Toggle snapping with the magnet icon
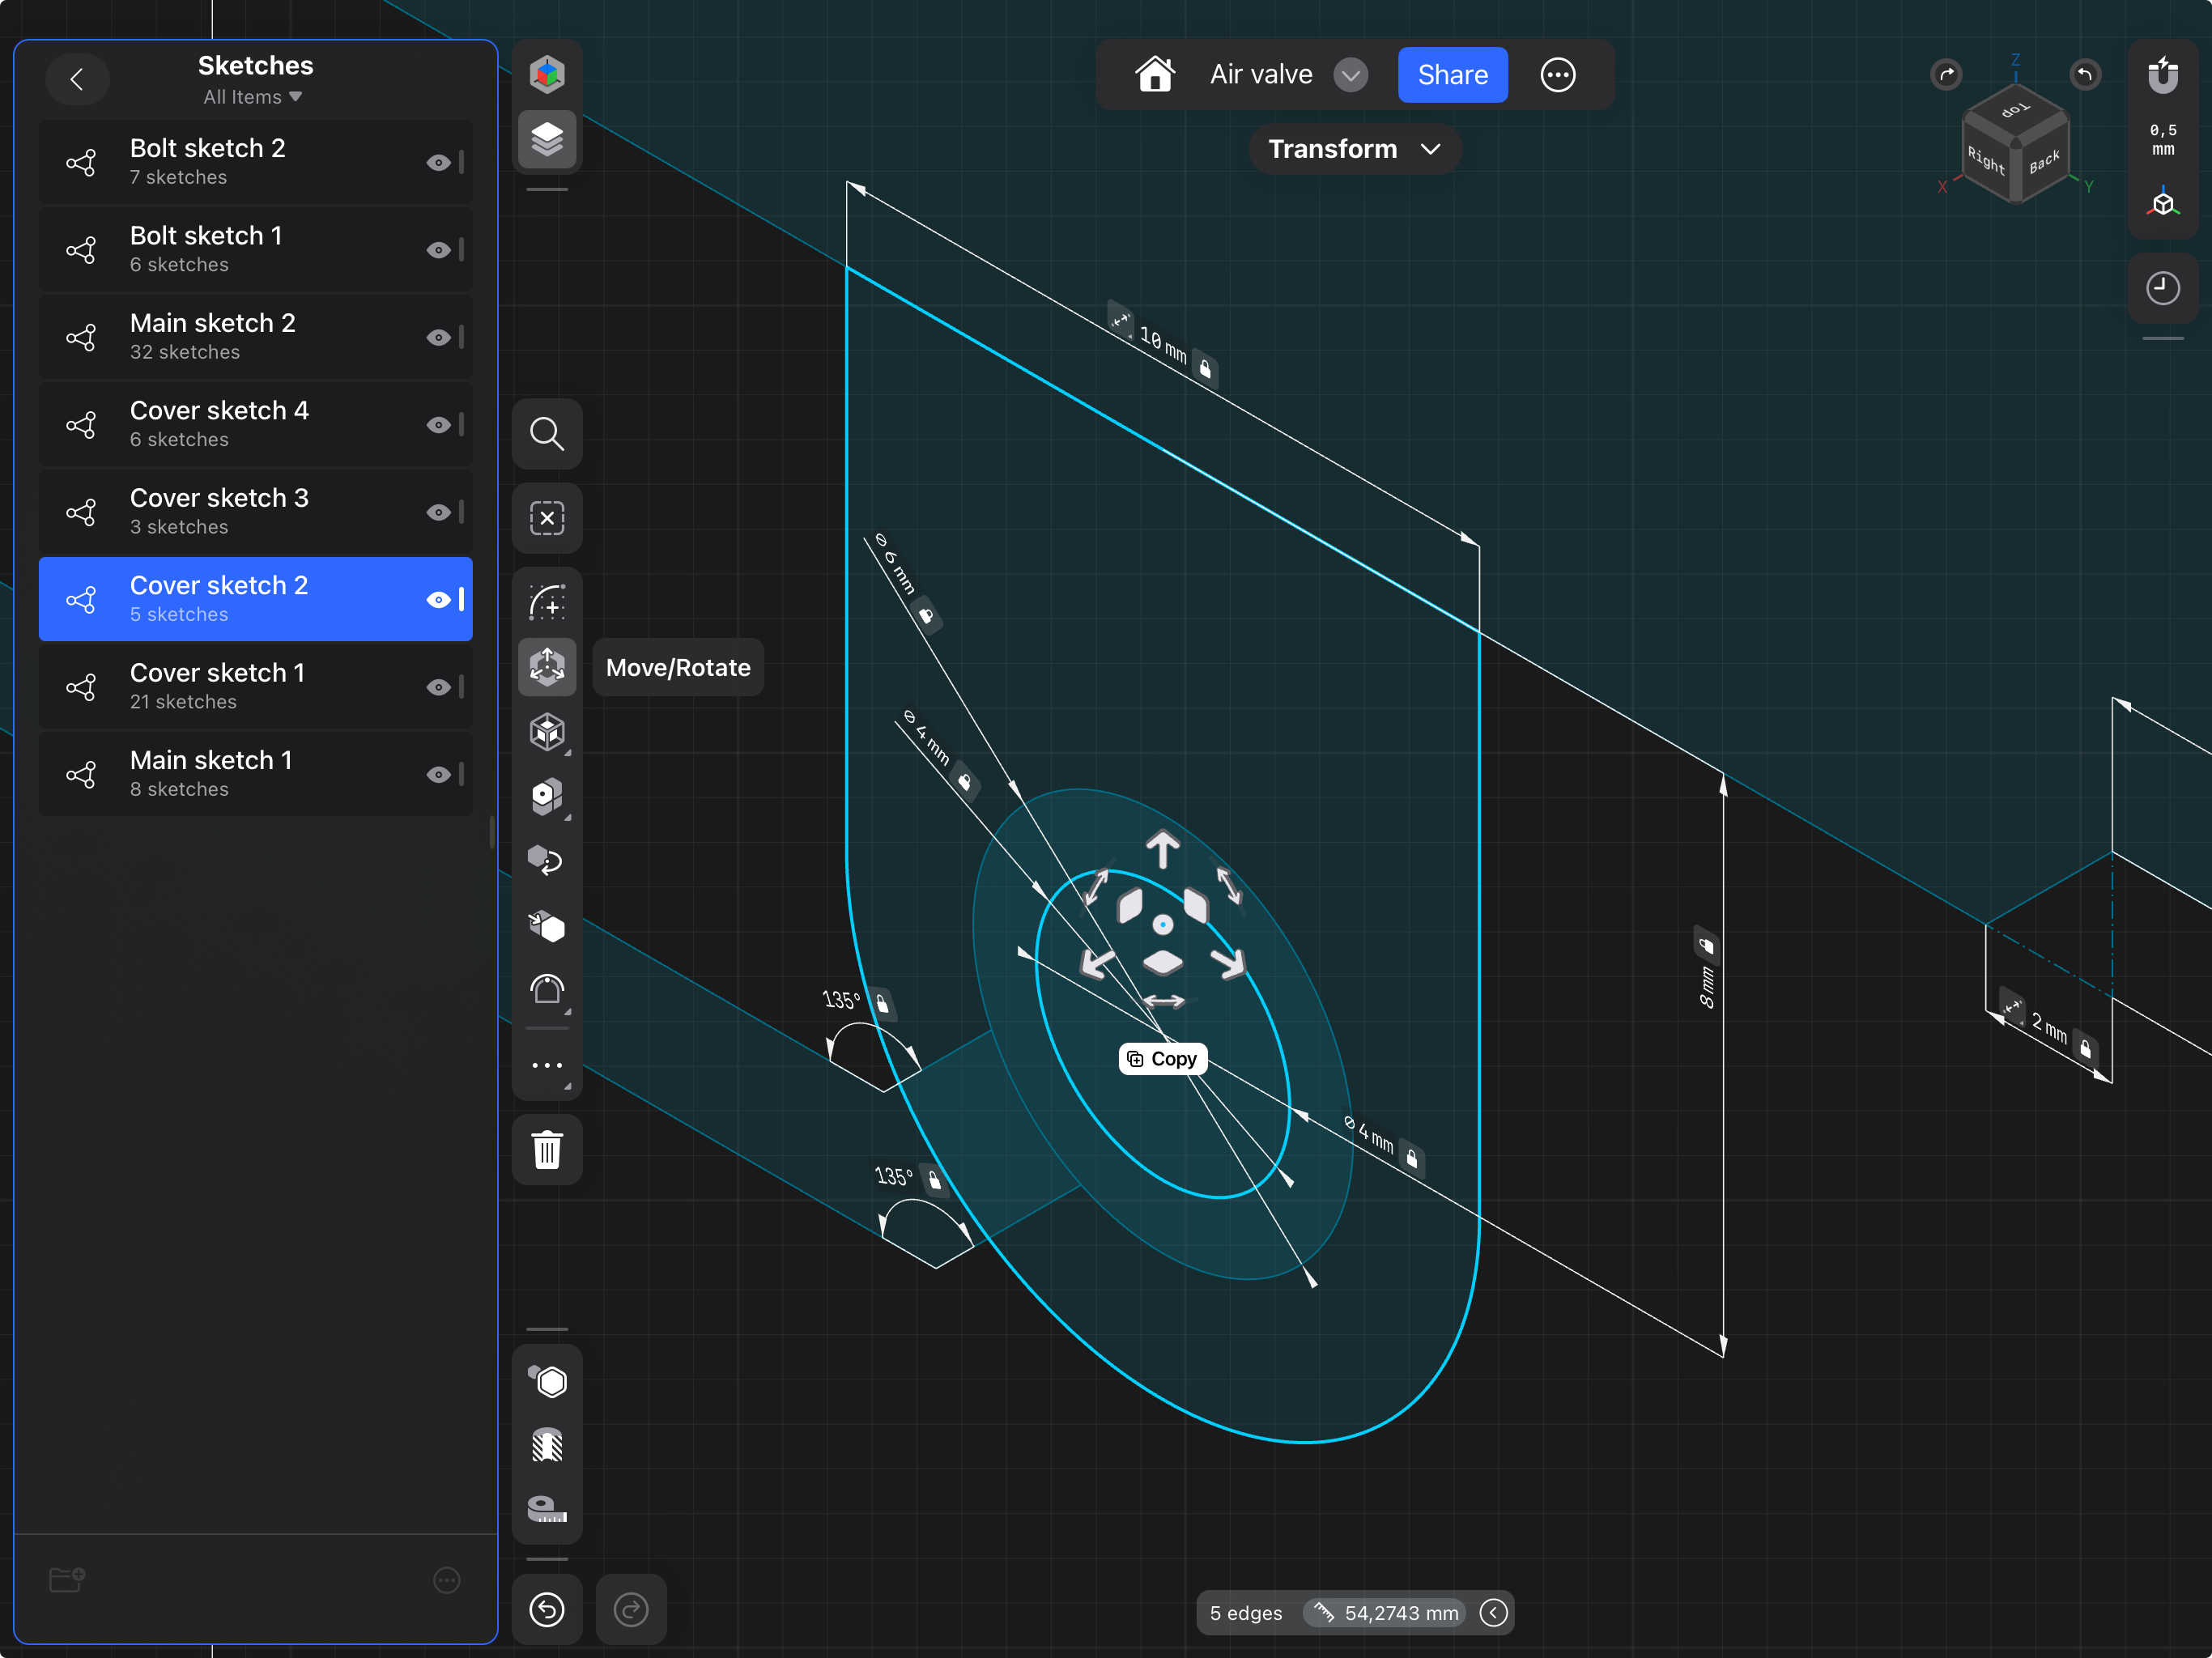The image size is (2212, 1658). coord(2163,74)
